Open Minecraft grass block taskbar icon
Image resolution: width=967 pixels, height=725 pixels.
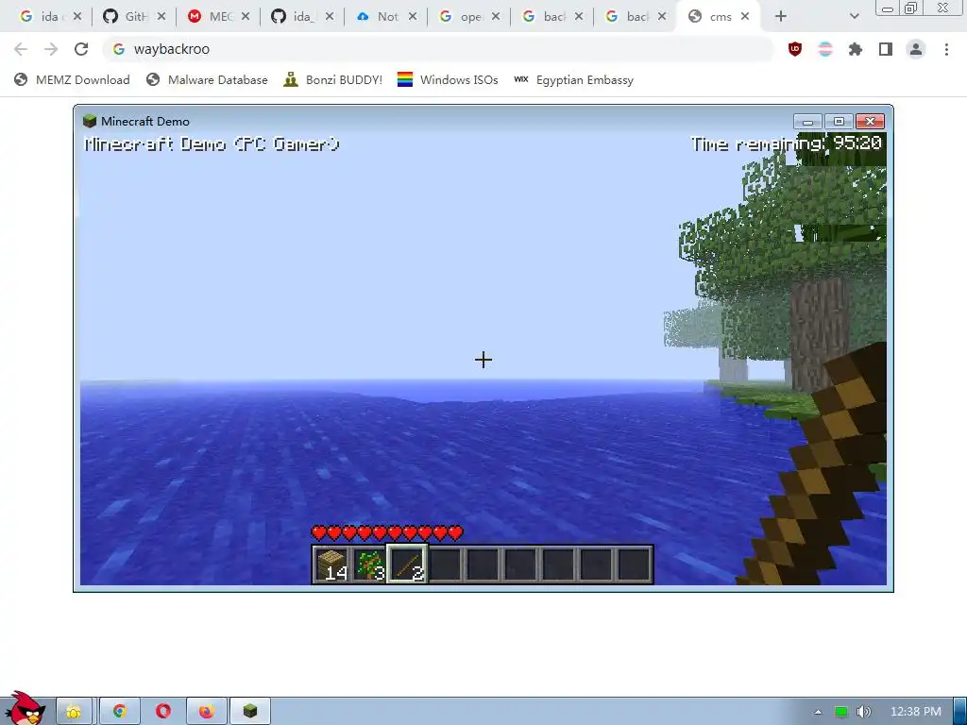click(x=249, y=712)
